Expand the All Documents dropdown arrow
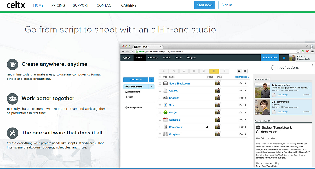The width and height of the screenshot is (315, 169). [152, 86]
